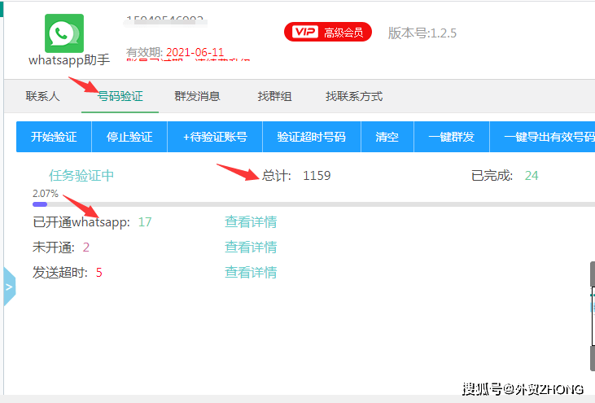
Task: Start the 一键群发 mass send button
Action: pos(451,137)
